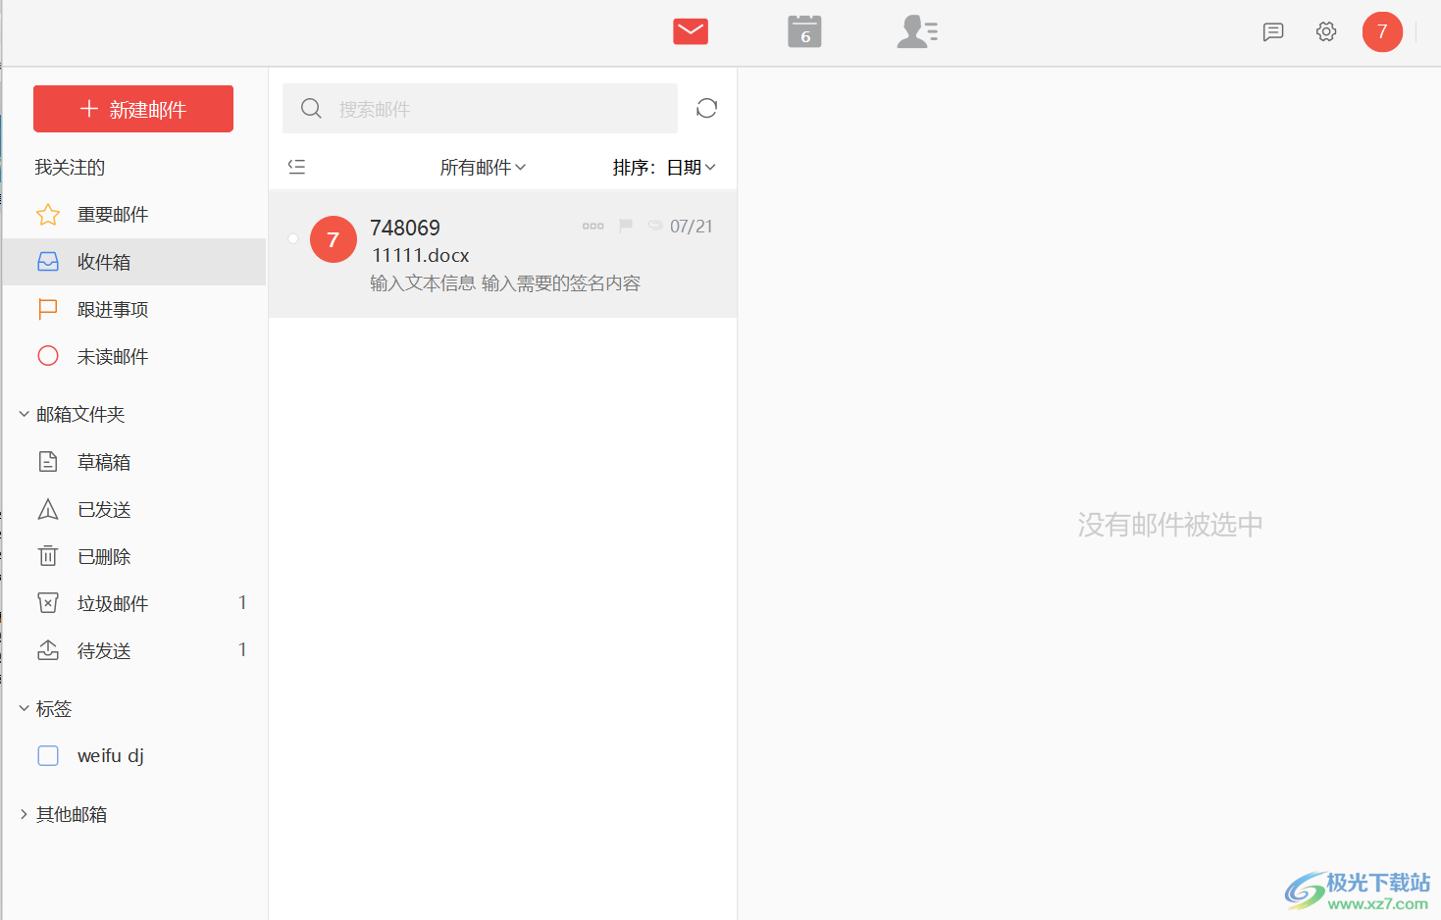This screenshot has width=1441, height=920.
Task: Open the 所有邮件 filter dropdown
Action: tap(483, 168)
